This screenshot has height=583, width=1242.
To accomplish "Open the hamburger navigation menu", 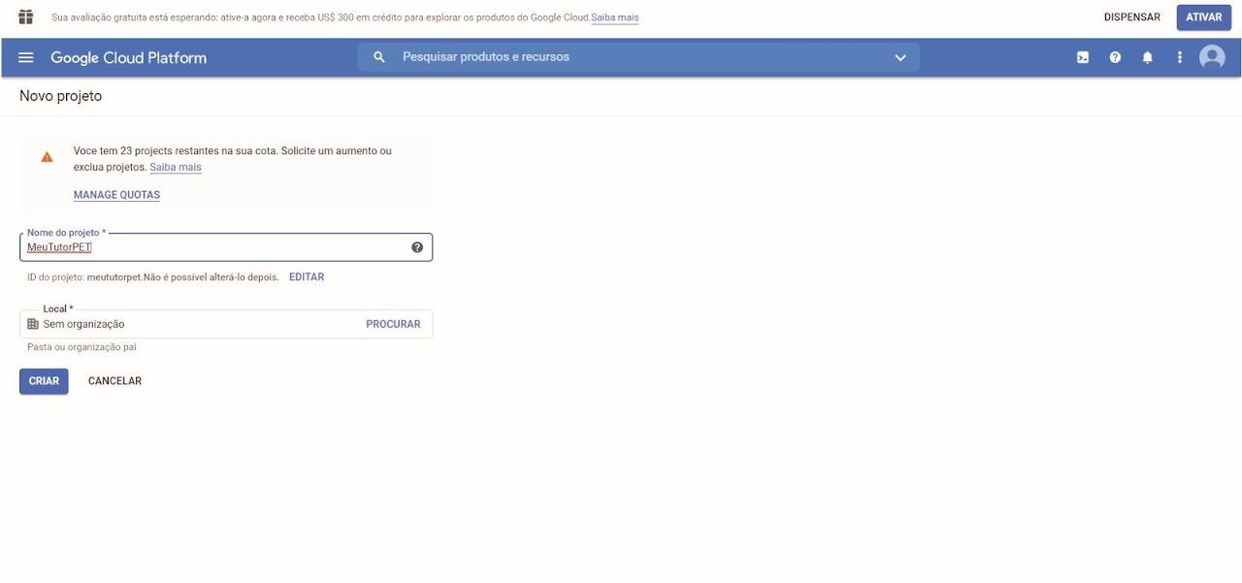I will click(x=26, y=58).
